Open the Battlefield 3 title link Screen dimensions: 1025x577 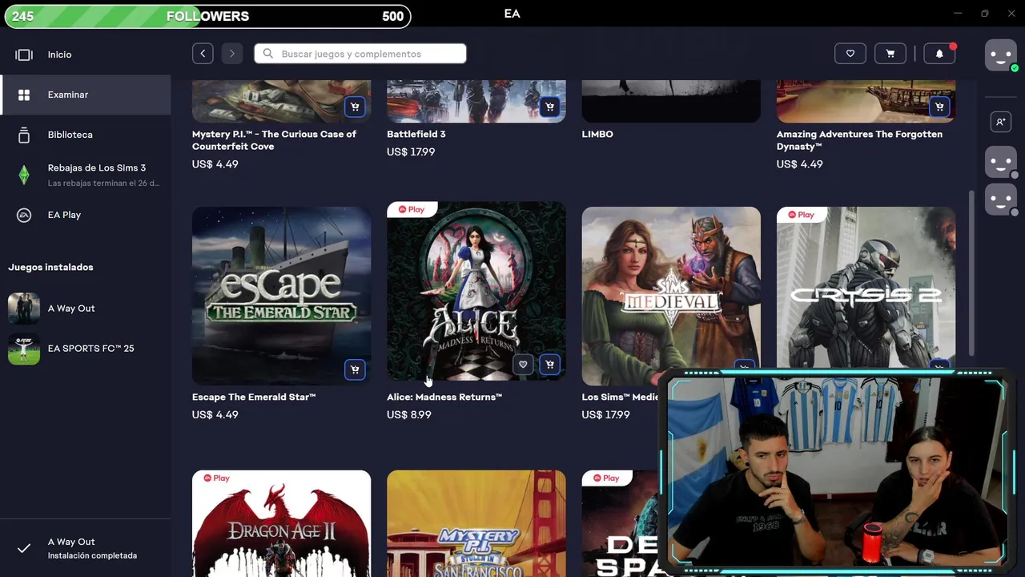pyautogui.click(x=416, y=134)
